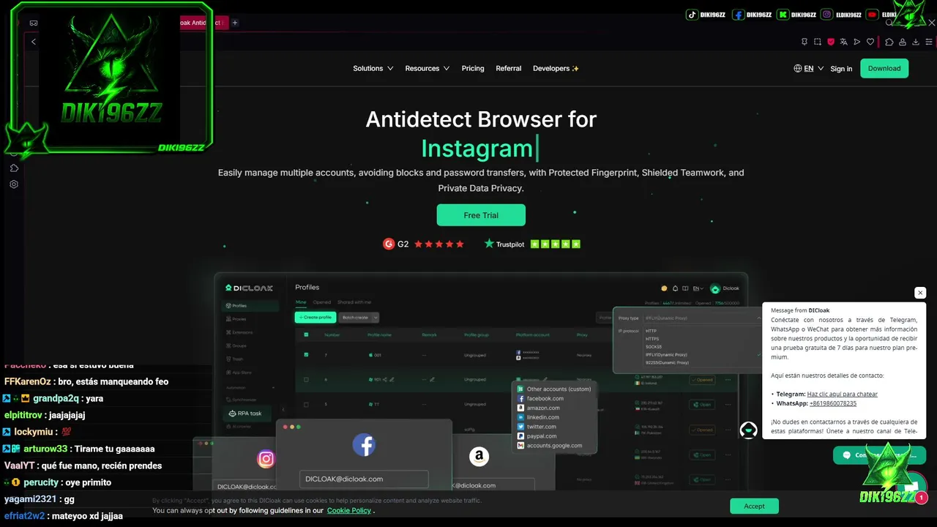Open a new browser tab with plus
937x527 pixels.
point(235,23)
